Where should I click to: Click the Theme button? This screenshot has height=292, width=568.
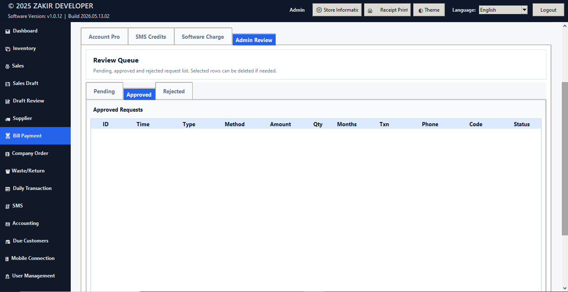tap(429, 10)
